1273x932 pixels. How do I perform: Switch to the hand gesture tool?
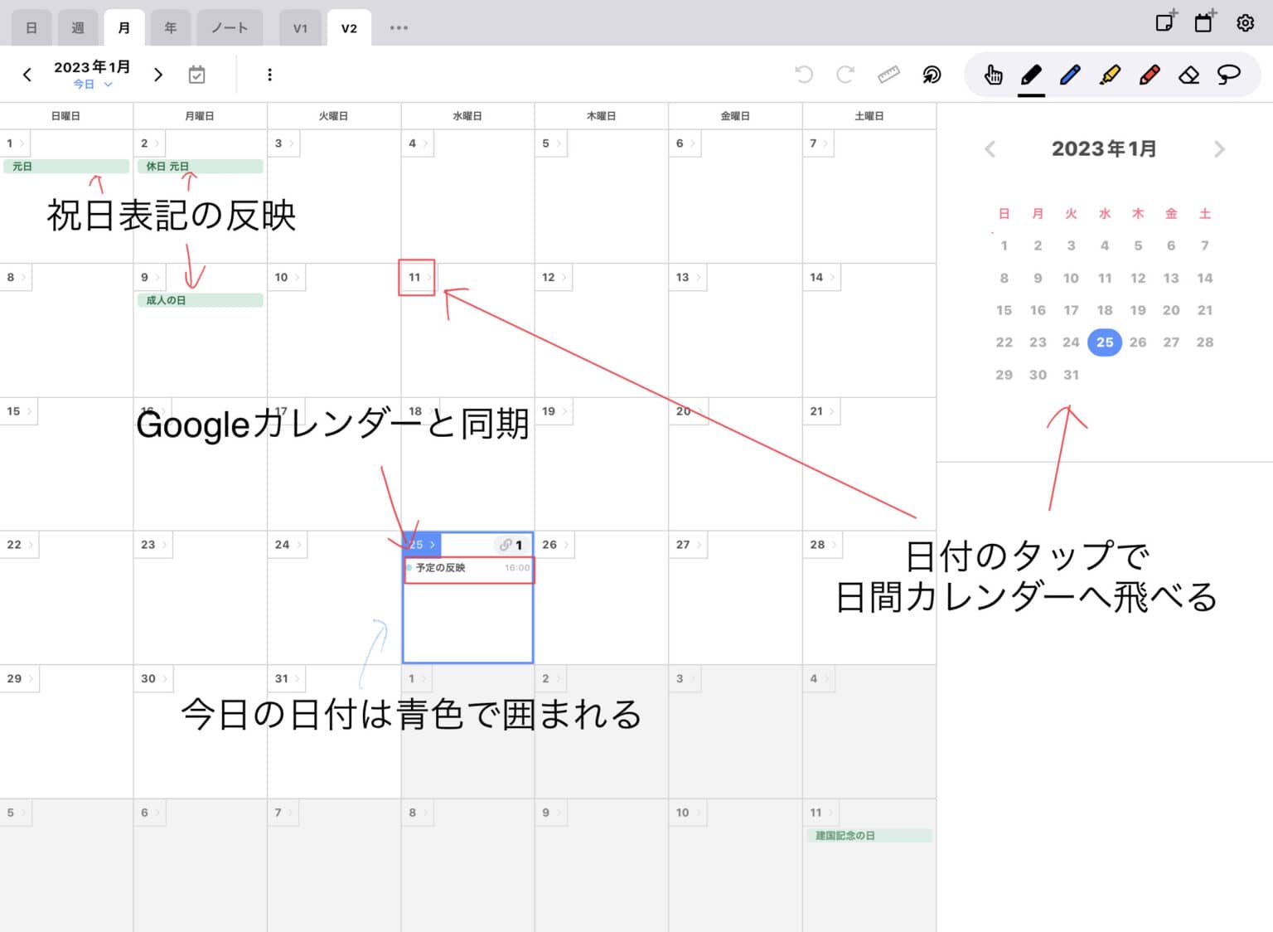coord(993,74)
